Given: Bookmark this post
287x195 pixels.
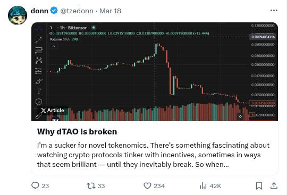Looking at the screenshot, I should (259, 185).
